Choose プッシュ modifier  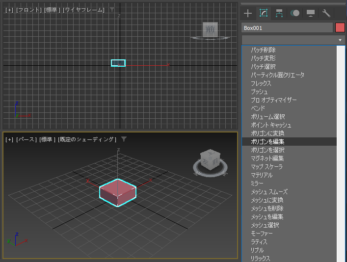289,92
